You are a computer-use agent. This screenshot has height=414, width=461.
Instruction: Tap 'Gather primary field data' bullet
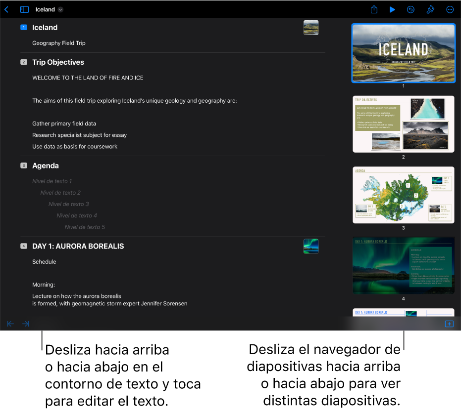click(64, 124)
